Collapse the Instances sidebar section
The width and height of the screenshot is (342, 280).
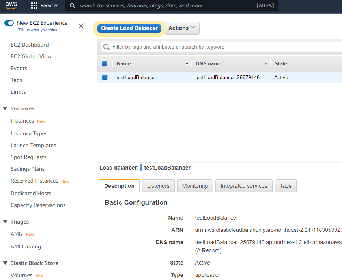click(x=5, y=108)
